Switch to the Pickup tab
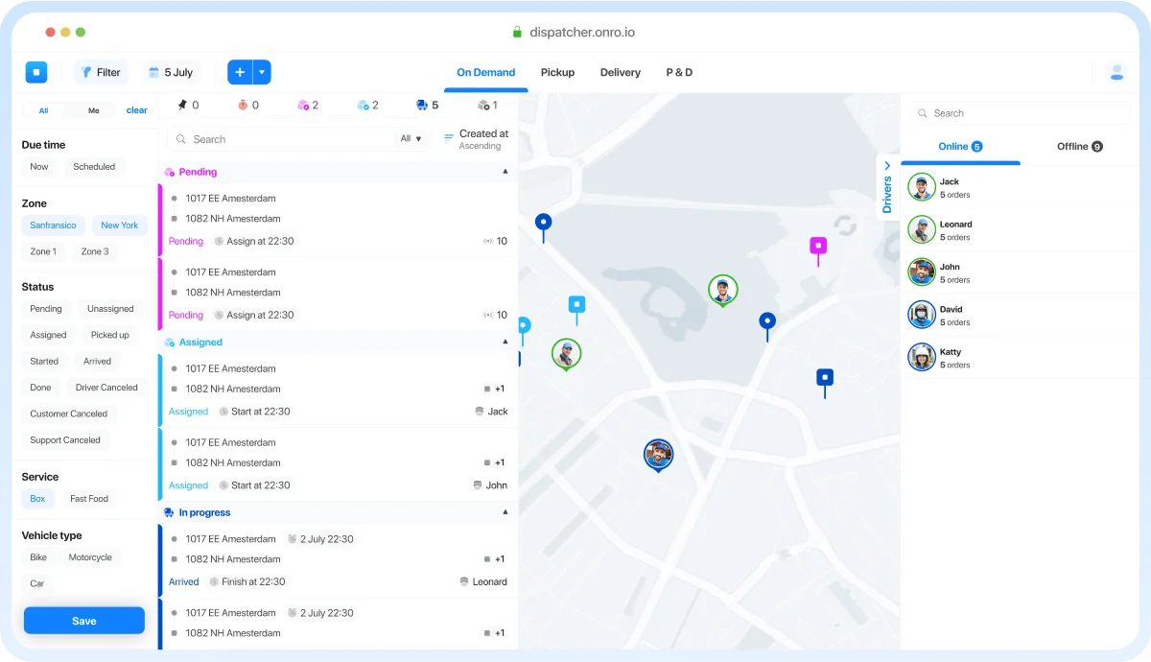This screenshot has height=662, width=1151. click(557, 73)
